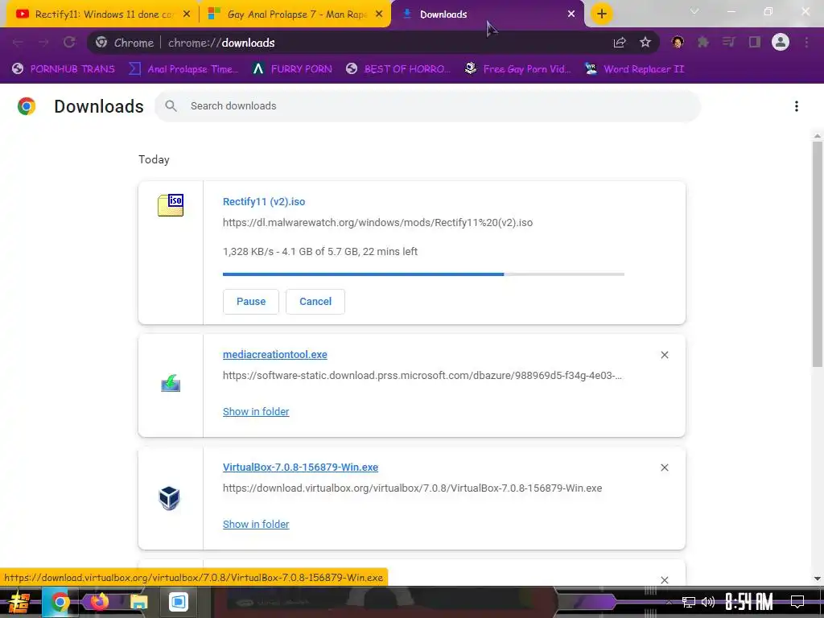
Task: Focus the Search downloads field
Action: click(x=428, y=106)
